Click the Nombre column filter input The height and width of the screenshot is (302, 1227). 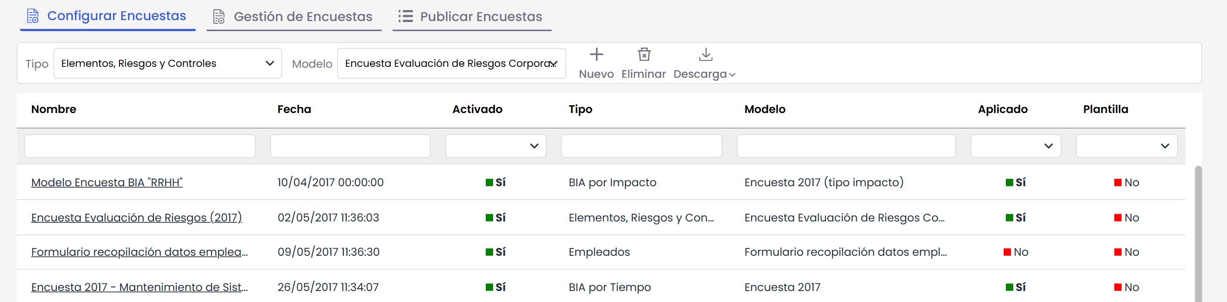140,146
